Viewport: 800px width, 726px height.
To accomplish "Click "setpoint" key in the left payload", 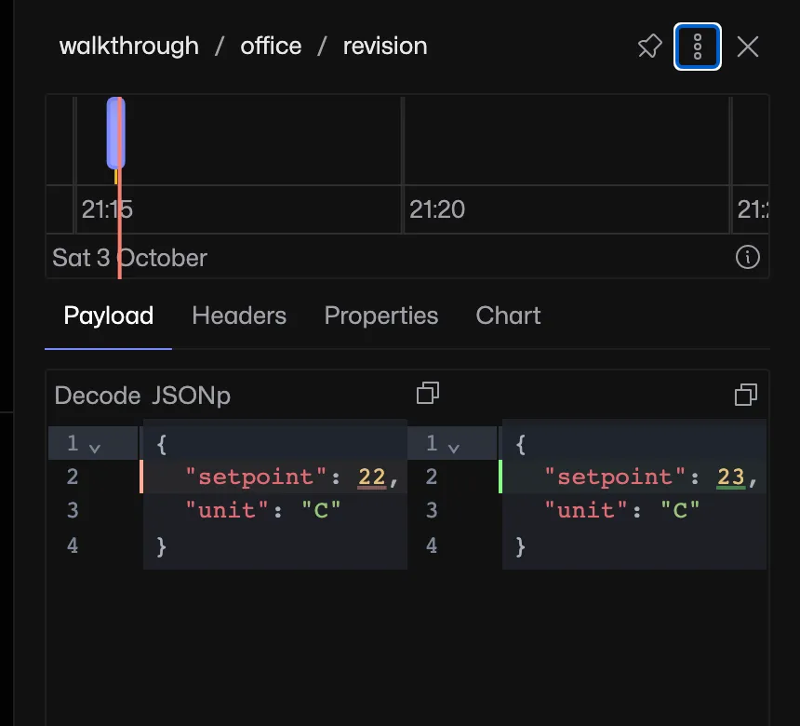I will click(256, 477).
